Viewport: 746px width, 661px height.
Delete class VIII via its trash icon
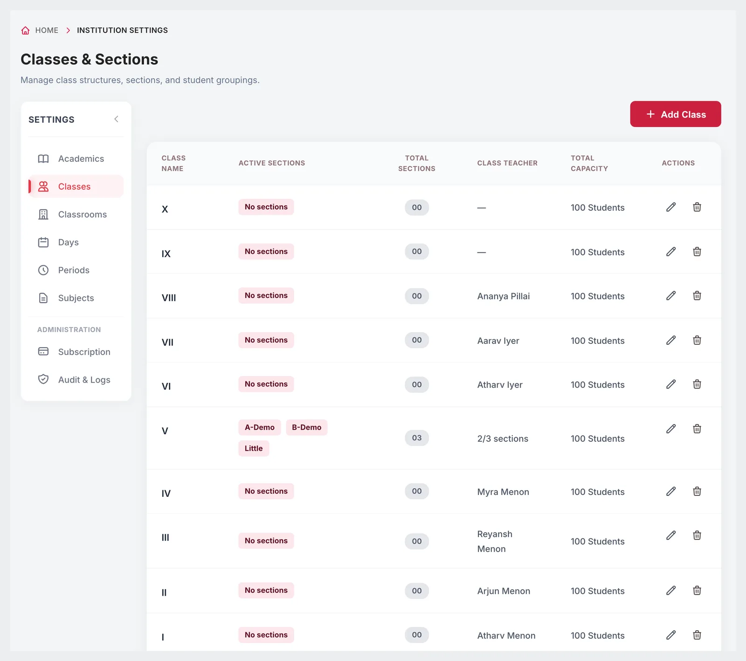pos(697,296)
